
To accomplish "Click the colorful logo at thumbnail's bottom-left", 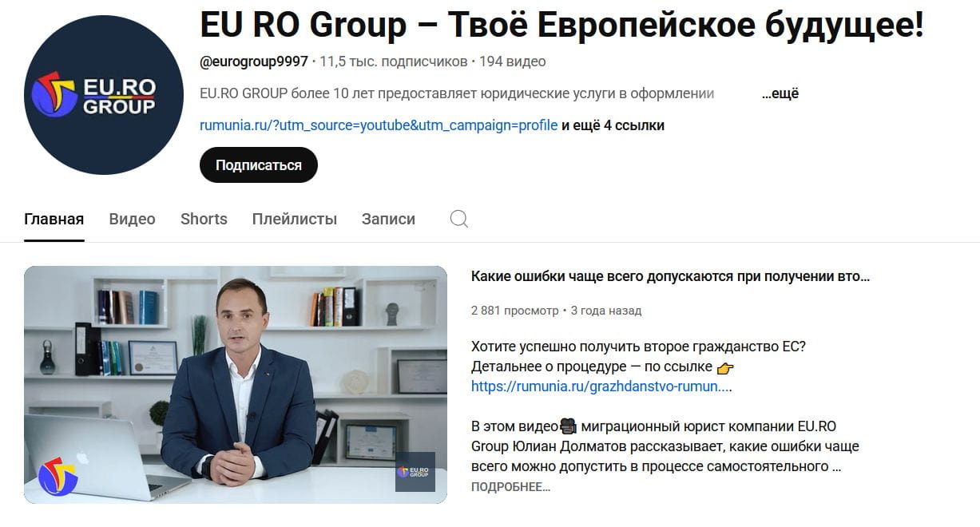I will (x=58, y=476).
